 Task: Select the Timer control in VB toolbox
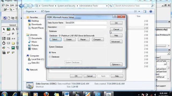pos(4,43)
